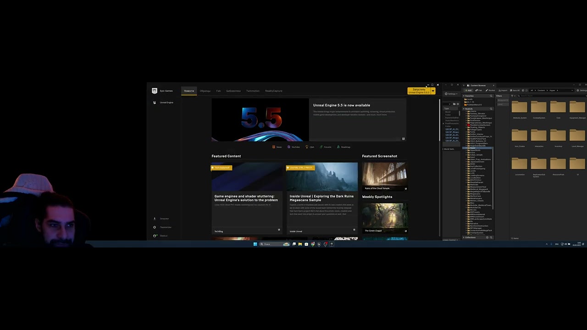Open the user account entry in sidebar
587x330 pixels.
click(x=161, y=236)
